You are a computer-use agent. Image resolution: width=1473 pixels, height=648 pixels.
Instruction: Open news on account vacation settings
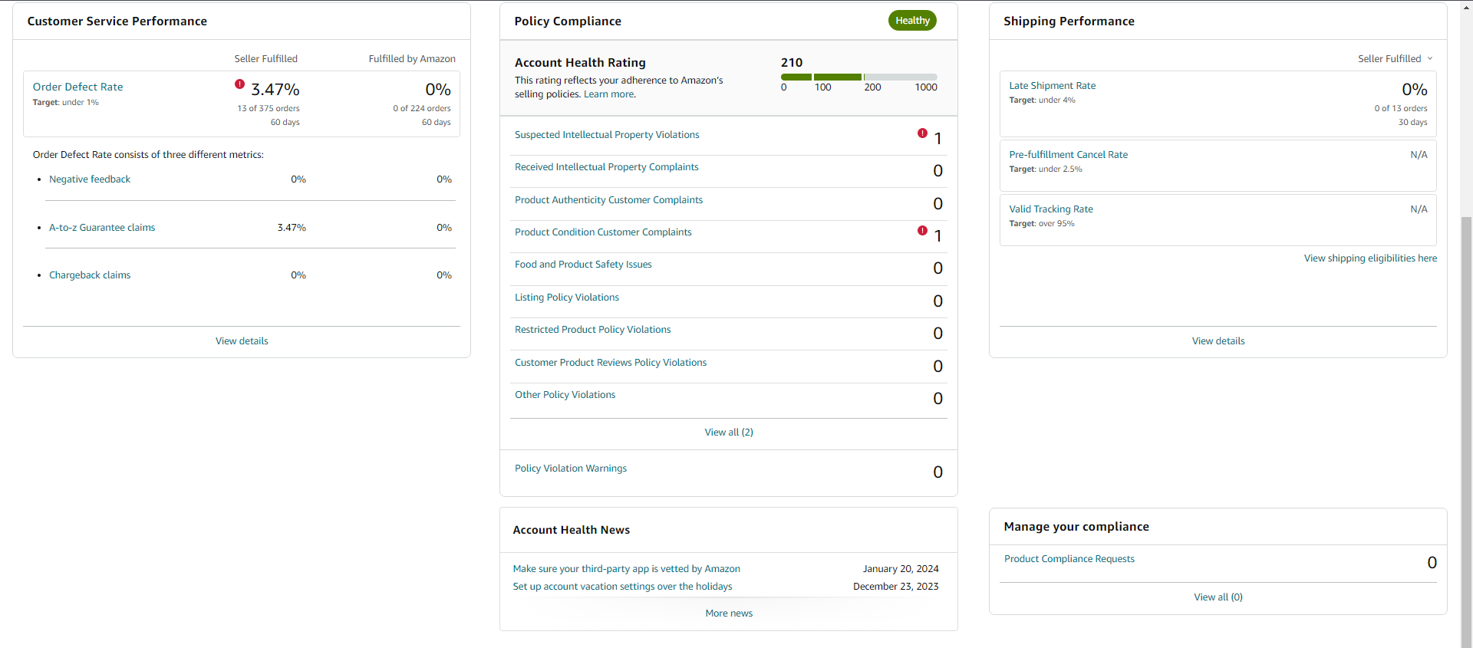(622, 587)
